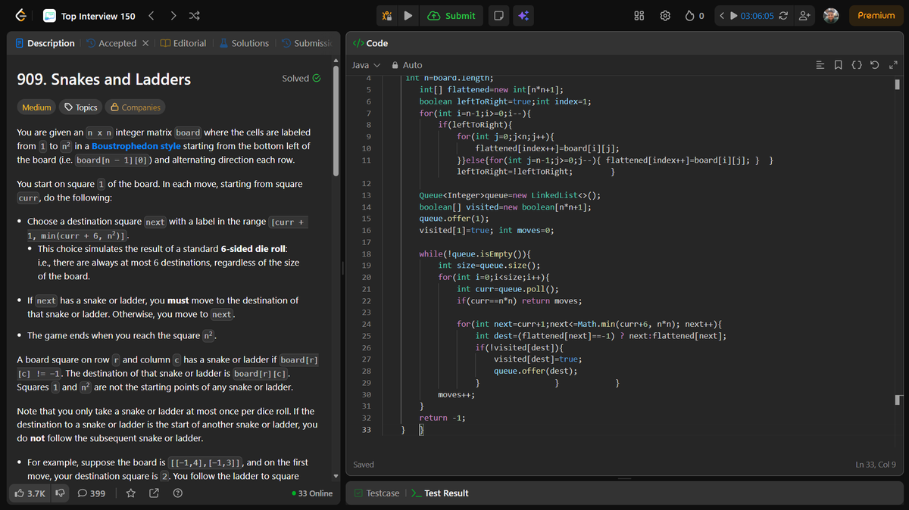Switch to the Solutions tab
The width and height of the screenshot is (909, 510).
click(x=244, y=43)
